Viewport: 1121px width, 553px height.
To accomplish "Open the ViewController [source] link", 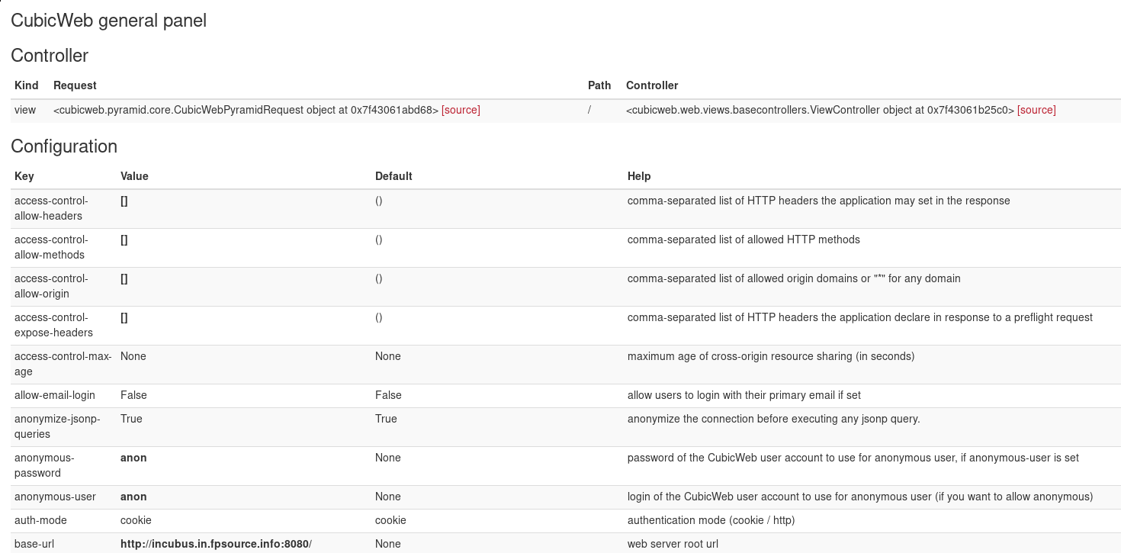I will 1036,110.
